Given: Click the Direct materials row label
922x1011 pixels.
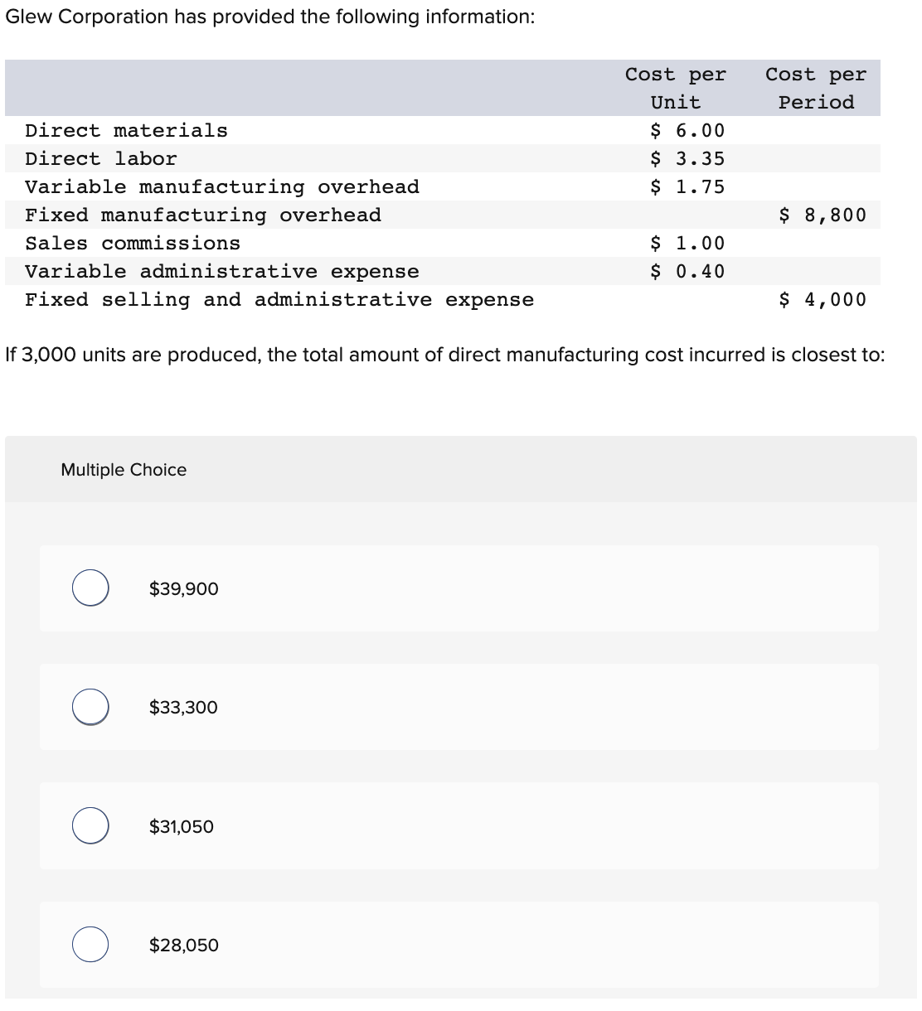Looking at the screenshot, I should click(126, 131).
